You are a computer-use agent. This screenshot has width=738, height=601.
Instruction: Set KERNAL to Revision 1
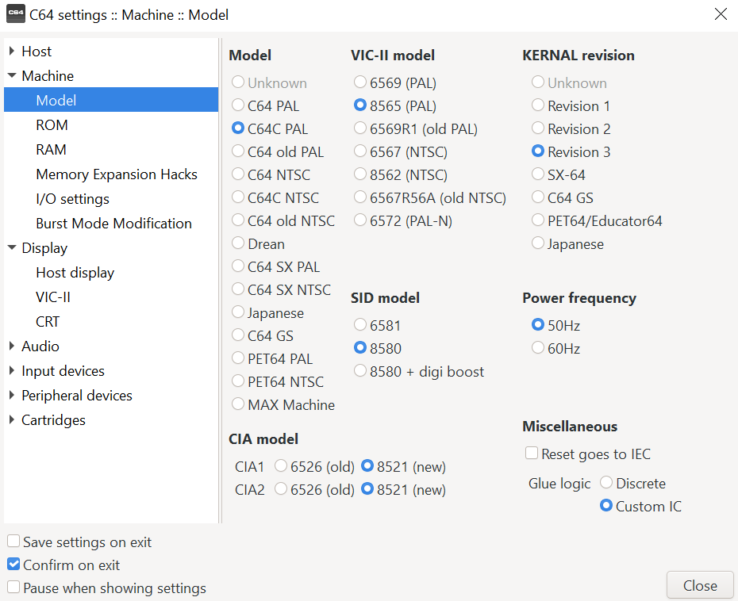point(571,105)
